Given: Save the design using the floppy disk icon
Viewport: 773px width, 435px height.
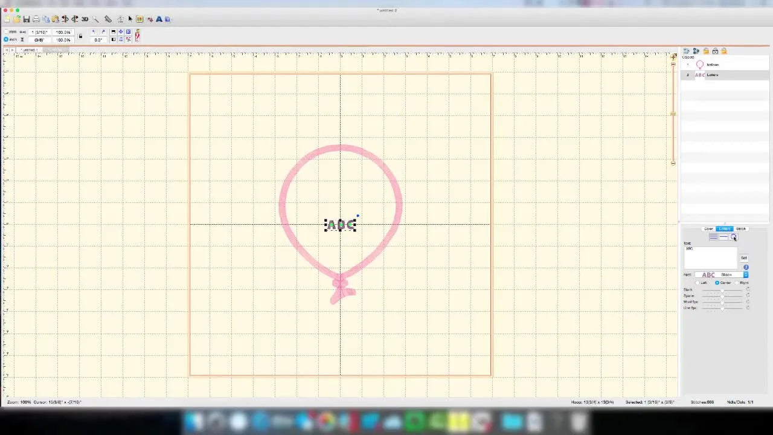Looking at the screenshot, I should (27, 19).
